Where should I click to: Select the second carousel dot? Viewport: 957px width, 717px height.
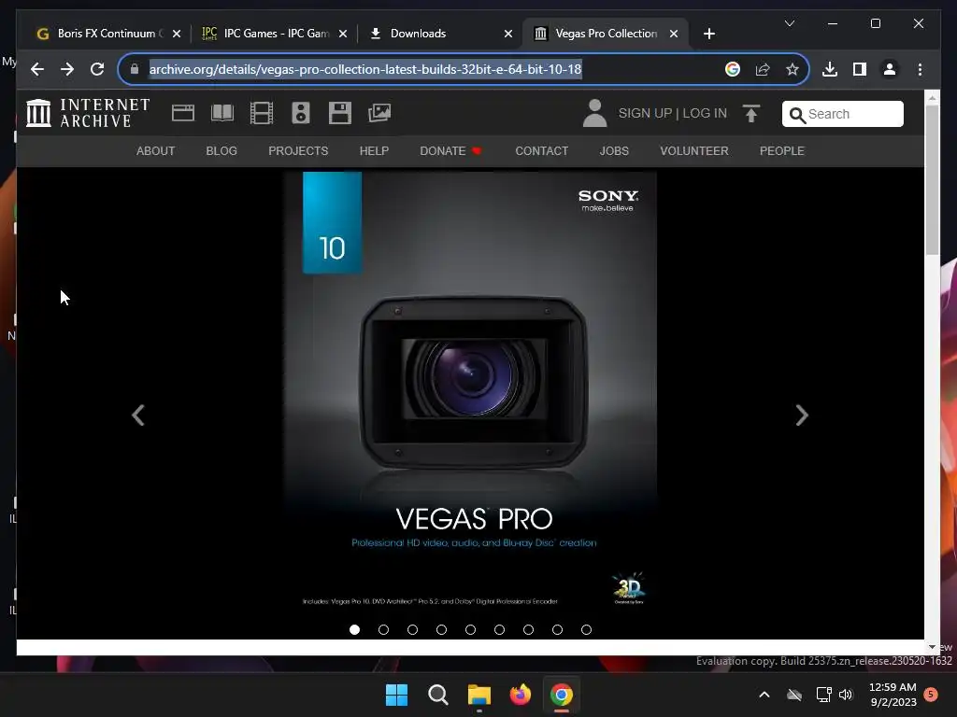383,630
